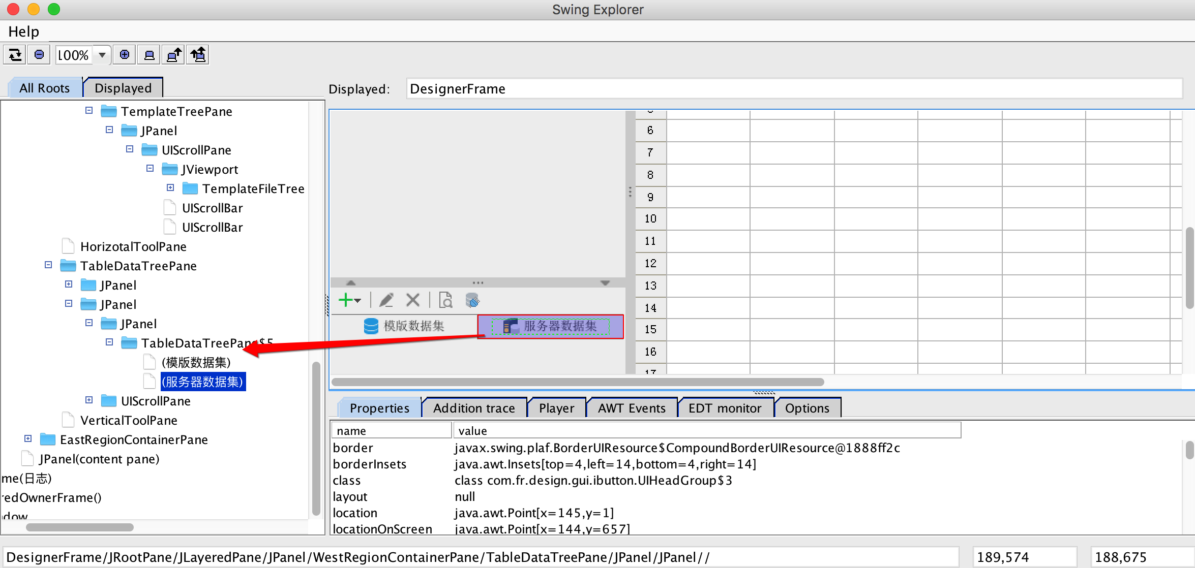
Task: Click the display parent component icon
Action: 174,54
